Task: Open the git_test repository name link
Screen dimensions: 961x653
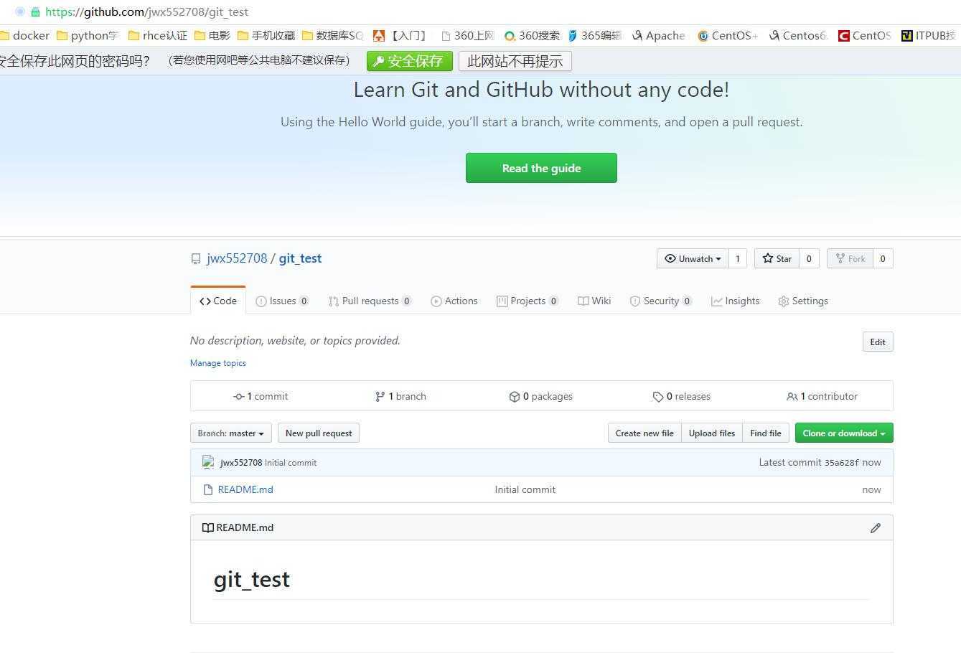Action: pyautogui.click(x=300, y=259)
